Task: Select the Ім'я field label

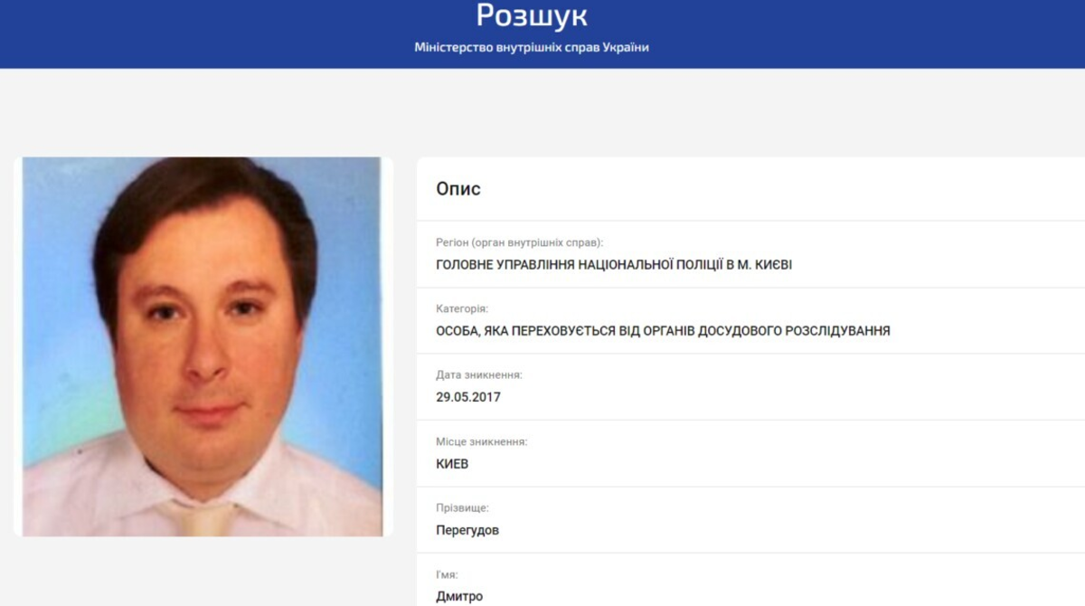Action: click(447, 574)
